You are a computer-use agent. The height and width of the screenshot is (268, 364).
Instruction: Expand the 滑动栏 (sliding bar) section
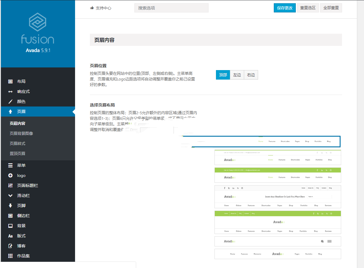(23, 196)
